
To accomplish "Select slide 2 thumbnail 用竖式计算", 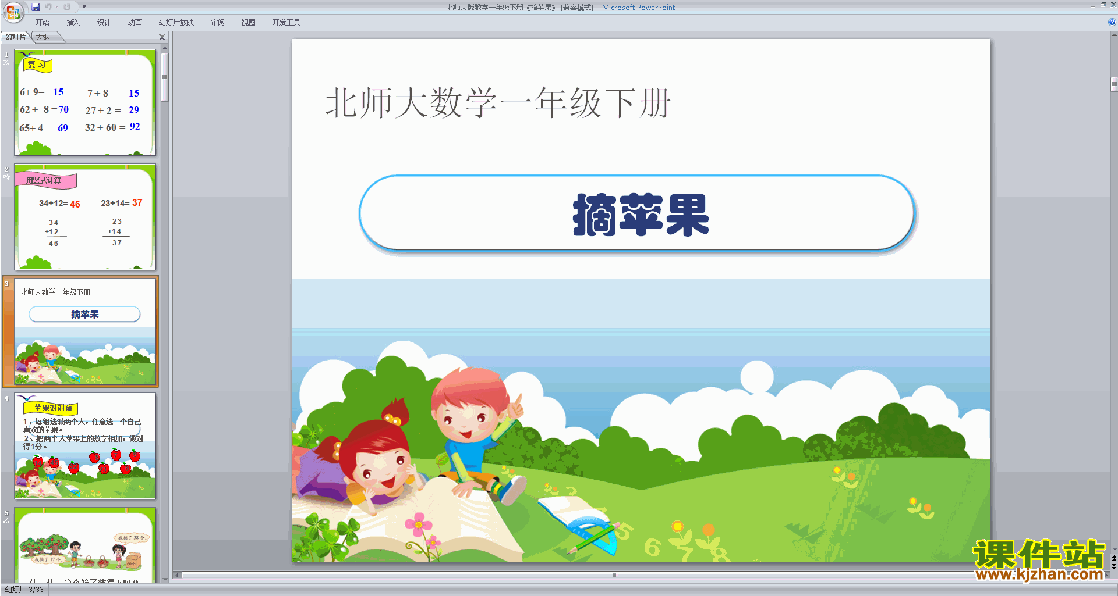I will click(85, 217).
